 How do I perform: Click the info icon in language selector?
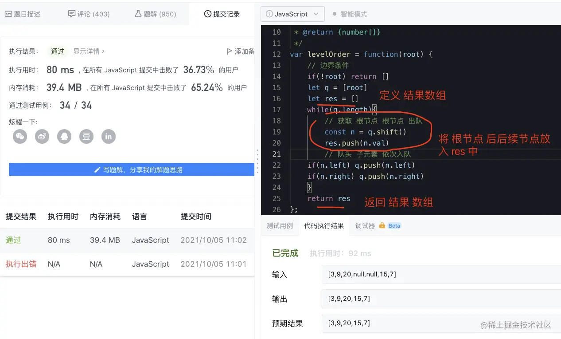[269, 14]
